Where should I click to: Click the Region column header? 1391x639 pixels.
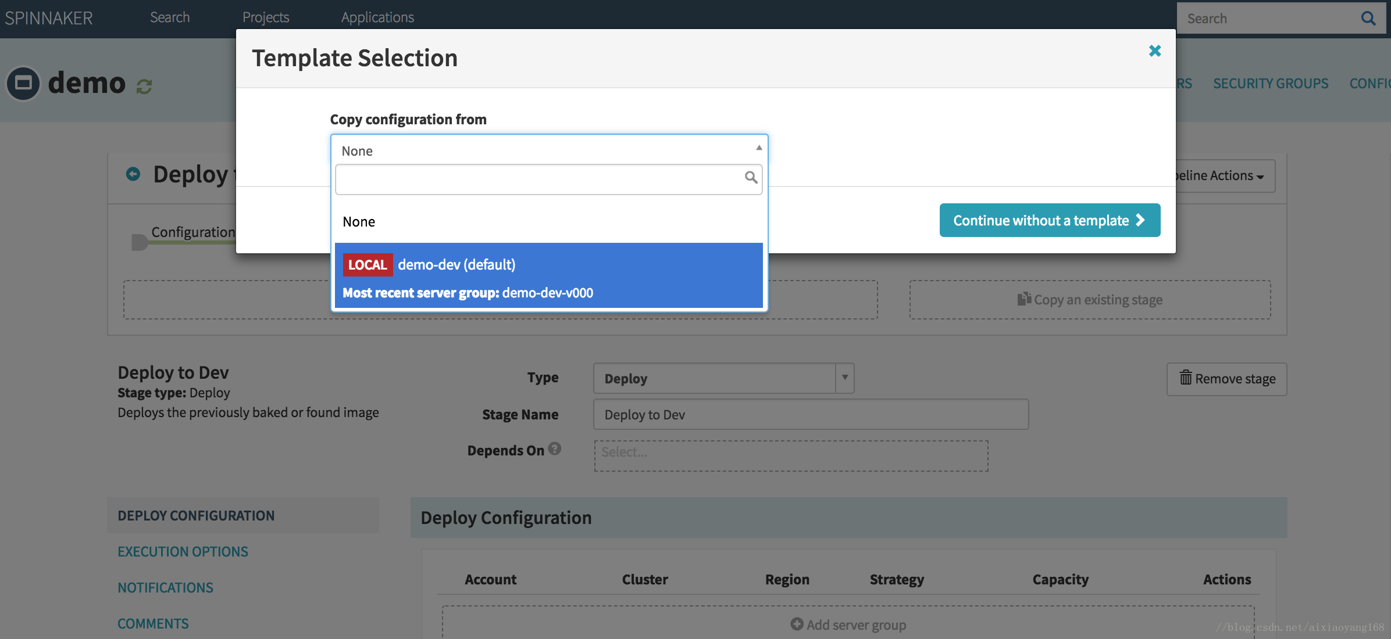pyautogui.click(x=787, y=579)
